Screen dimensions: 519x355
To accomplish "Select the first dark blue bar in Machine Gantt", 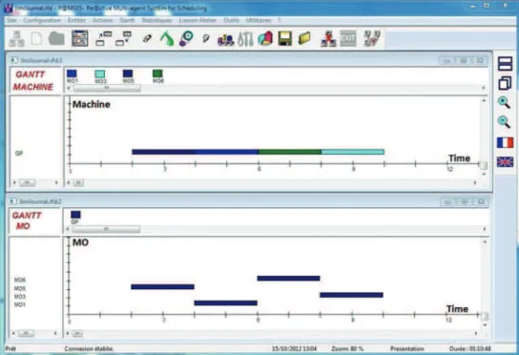I will [x=163, y=152].
